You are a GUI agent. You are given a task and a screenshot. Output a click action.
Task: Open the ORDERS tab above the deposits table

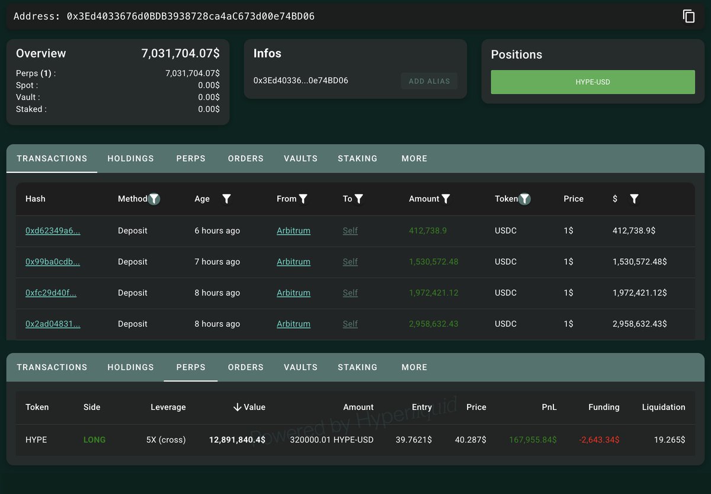point(246,159)
